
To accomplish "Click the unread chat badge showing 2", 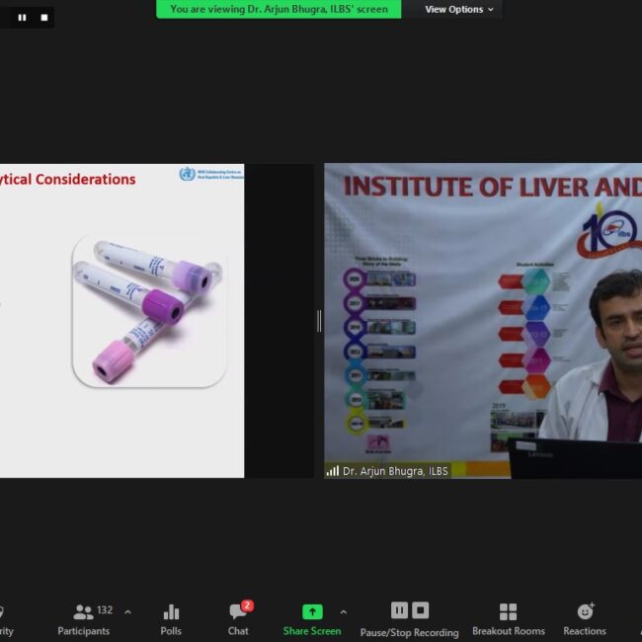I will pyautogui.click(x=247, y=605).
